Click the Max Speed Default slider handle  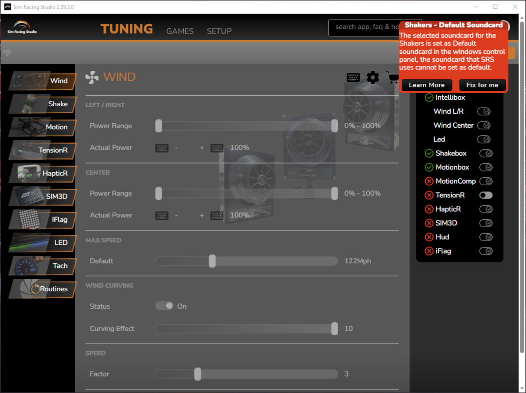(212, 261)
